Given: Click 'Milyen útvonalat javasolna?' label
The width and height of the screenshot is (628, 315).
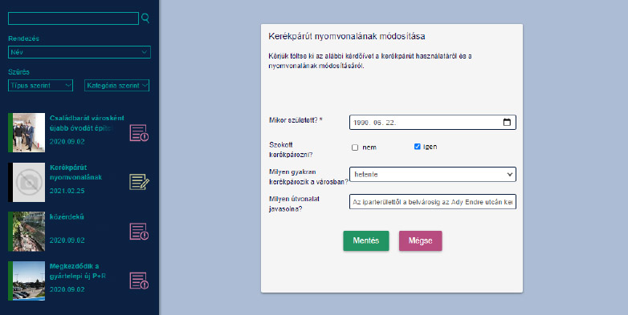Looking at the screenshot, I should [294, 204].
